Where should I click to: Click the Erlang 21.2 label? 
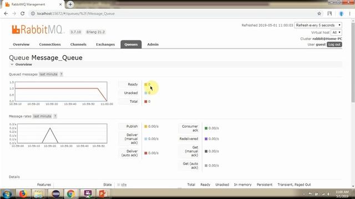tap(95, 32)
